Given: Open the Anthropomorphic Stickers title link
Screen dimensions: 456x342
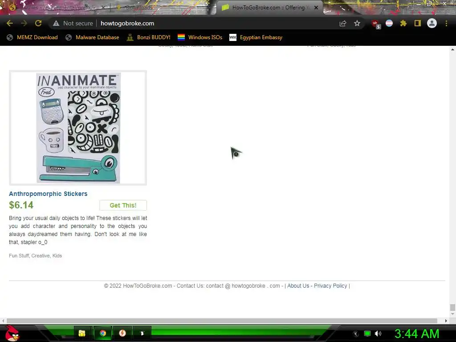Looking at the screenshot, I should (48, 194).
